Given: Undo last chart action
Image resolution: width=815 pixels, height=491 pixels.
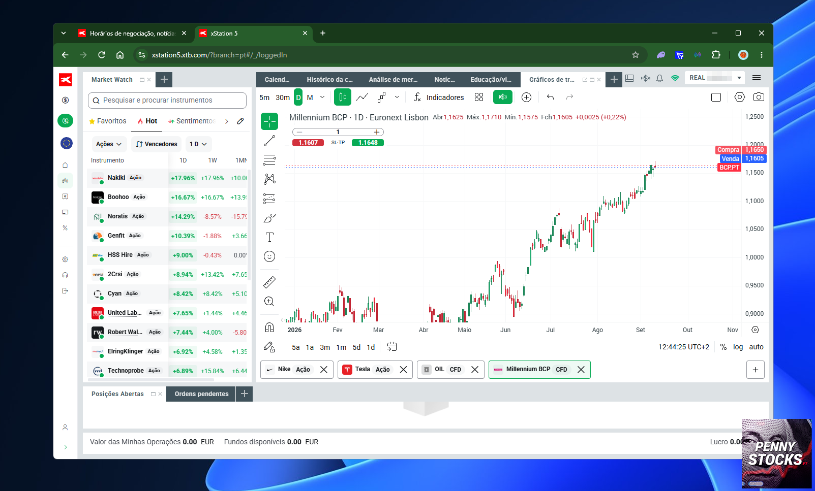Looking at the screenshot, I should [550, 97].
